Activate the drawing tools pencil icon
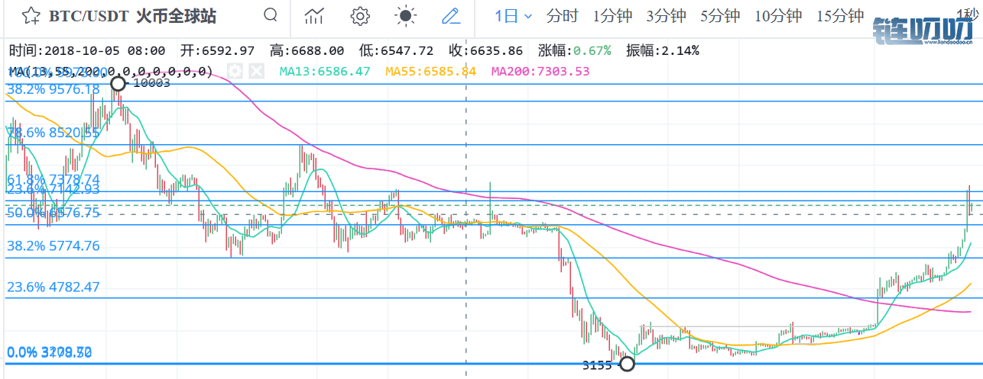Image resolution: width=983 pixels, height=379 pixels. (x=451, y=15)
